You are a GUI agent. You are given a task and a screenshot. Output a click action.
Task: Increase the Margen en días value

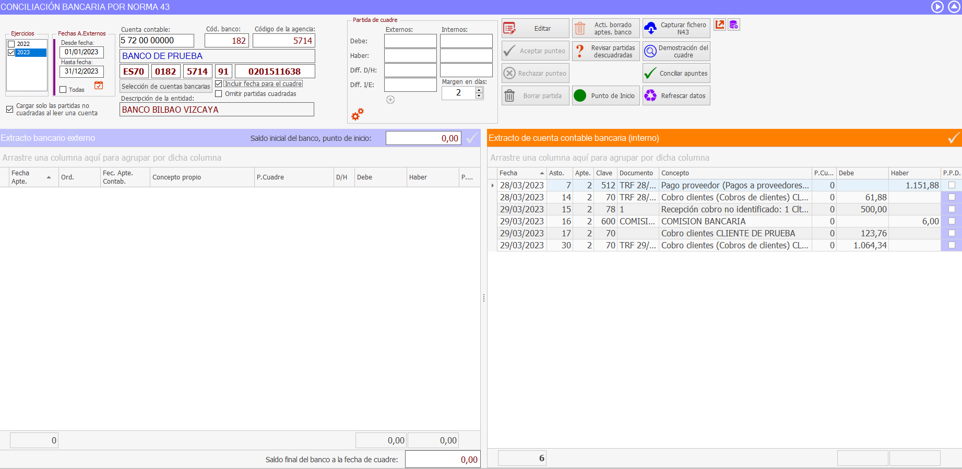(x=479, y=90)
